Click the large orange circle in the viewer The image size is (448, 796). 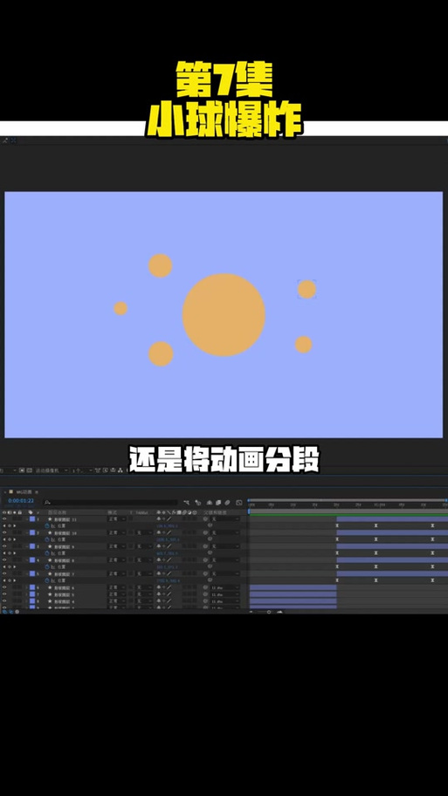(x=224, y=315)
